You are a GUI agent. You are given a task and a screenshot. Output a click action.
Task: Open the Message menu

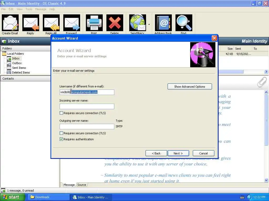point(41,9)
